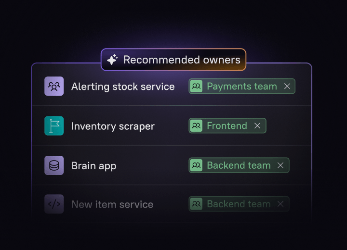Click team icon in Brain app's Backend tag

(x=196, y=165)
